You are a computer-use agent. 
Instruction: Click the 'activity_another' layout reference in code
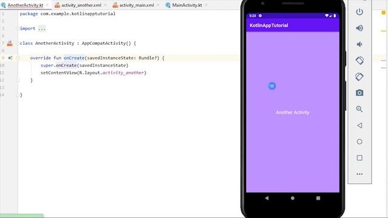coord(123,73)
